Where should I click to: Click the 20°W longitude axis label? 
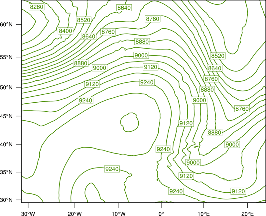(x=75, y=214)
